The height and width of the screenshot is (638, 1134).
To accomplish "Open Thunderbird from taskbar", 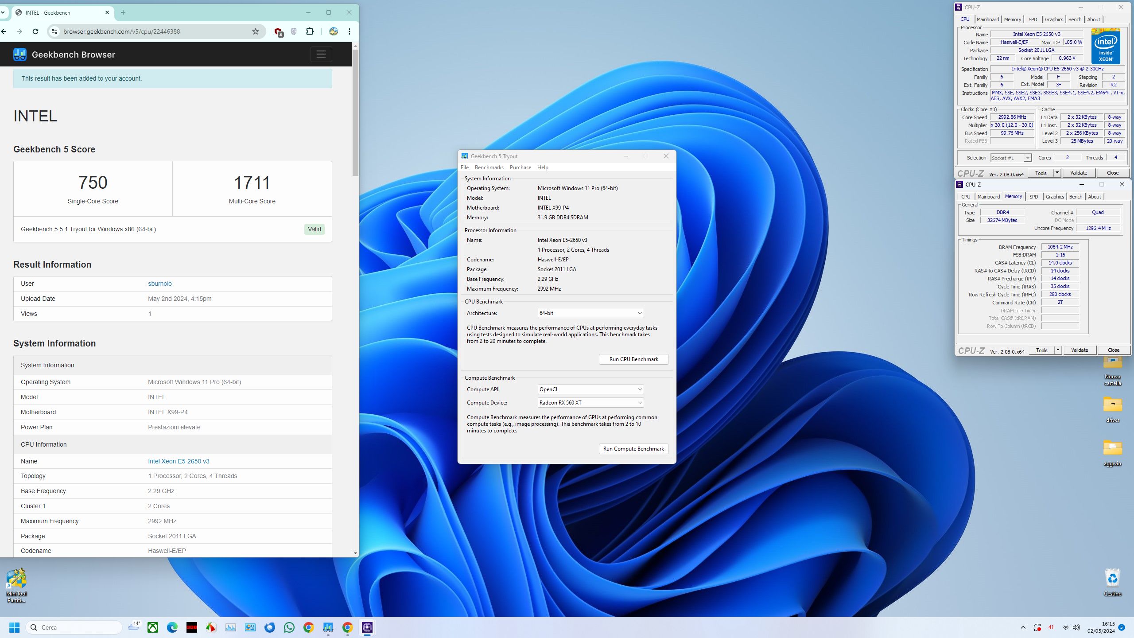I will [x=270, y=627].
